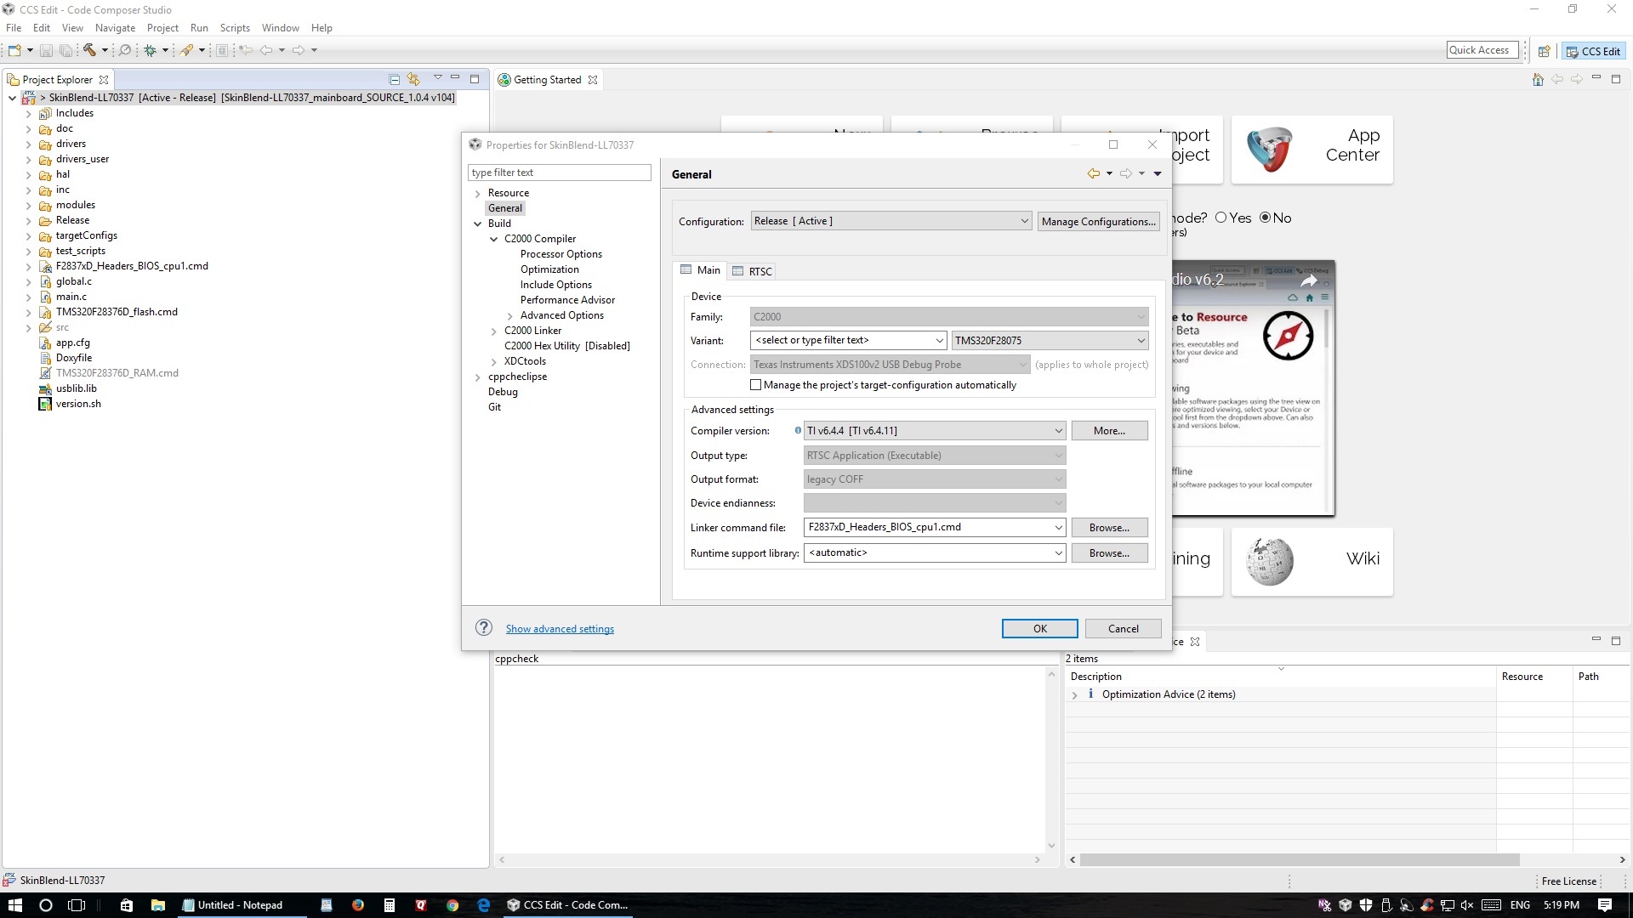Expand Optimization Advice item
Image resolution: width=1633 pixels, height=918 pixels.
[x=1075, y=694]
